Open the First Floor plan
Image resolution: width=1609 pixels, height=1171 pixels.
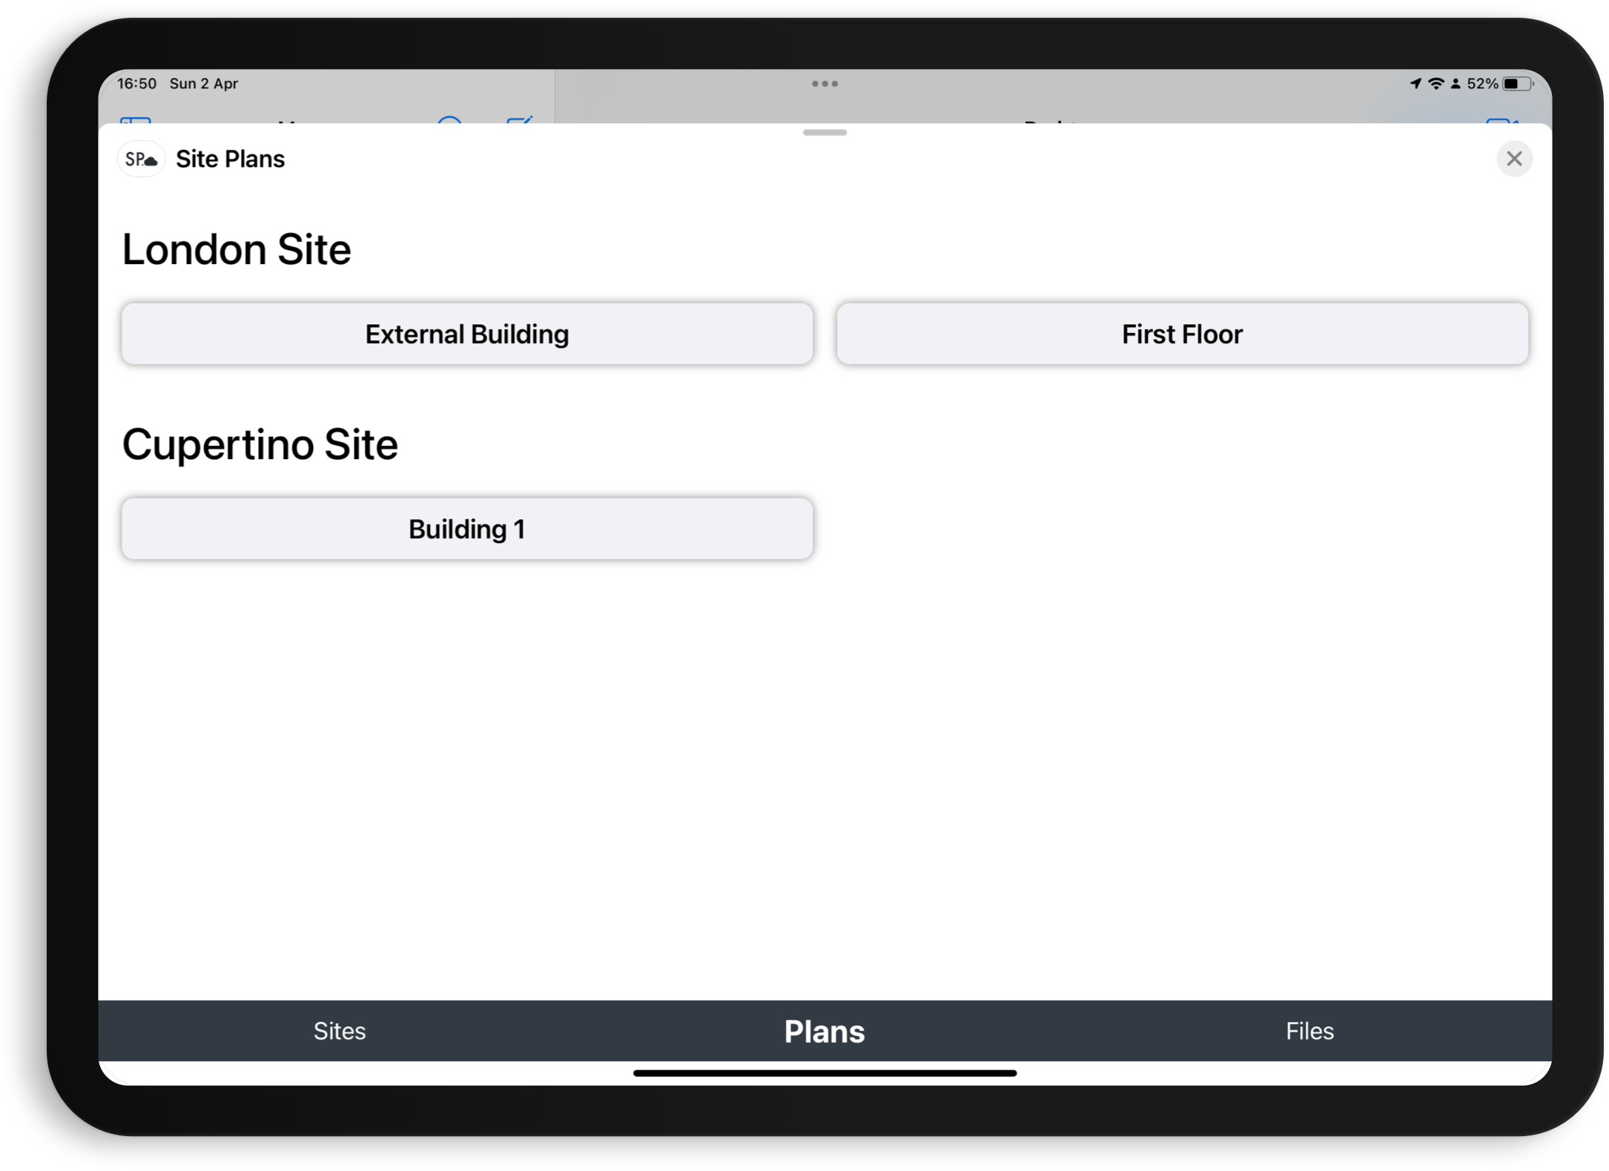coord(1182,334)
